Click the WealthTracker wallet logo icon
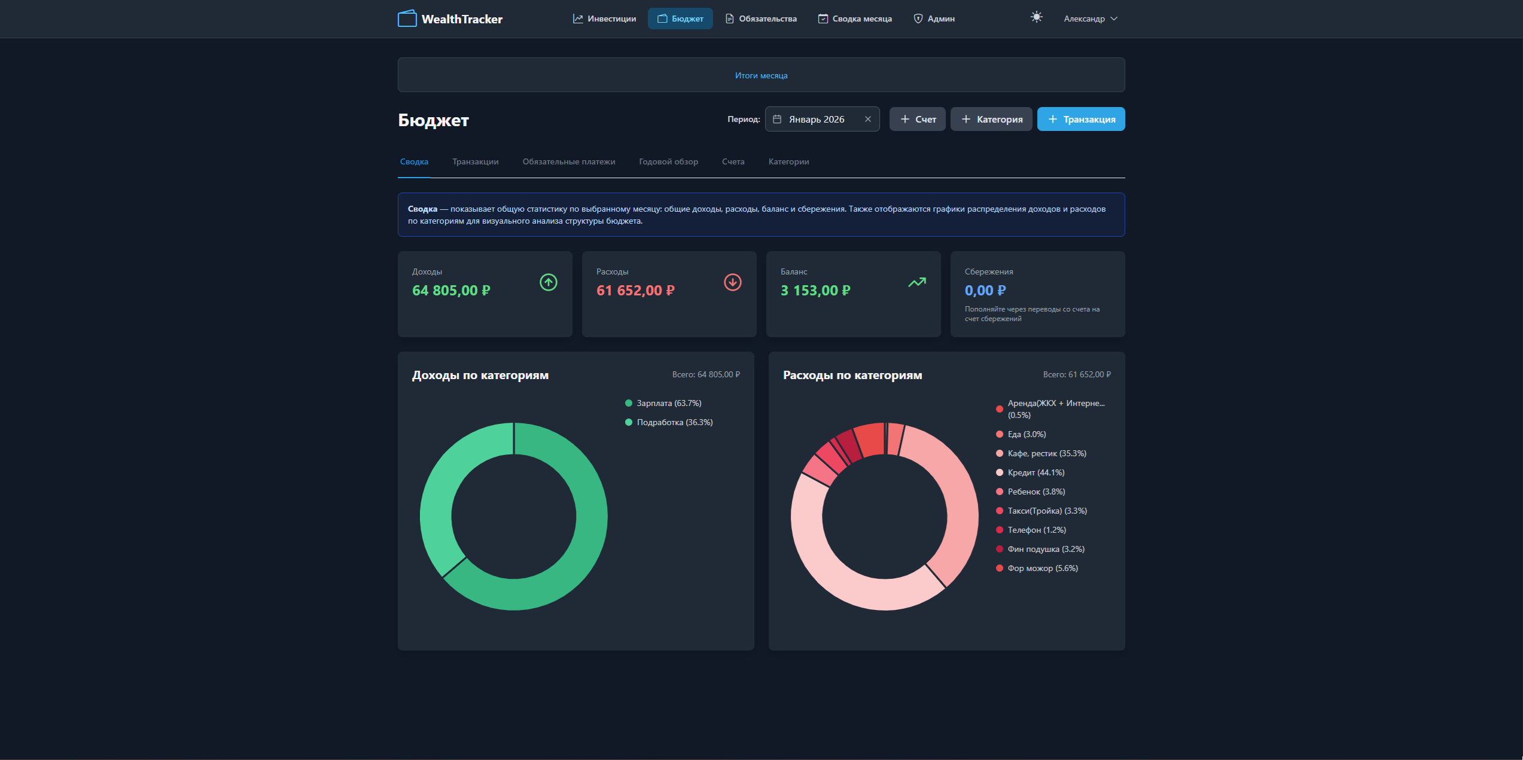The width and height of the screenshot is (1523, 760). 407,19
